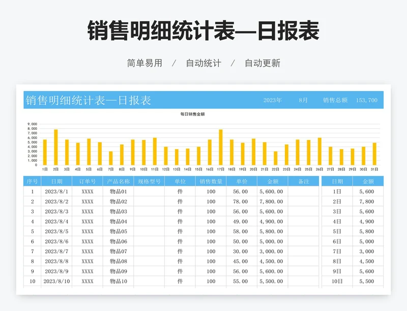
Task: Select amount cell 4,900.00
Action: [273, 221]
